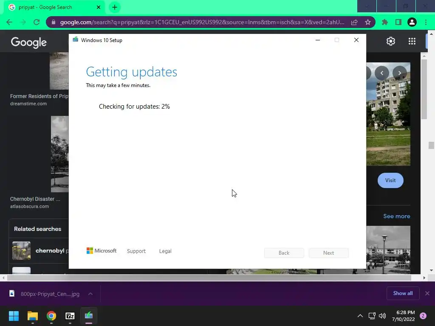Open Windows Start menu
The height and width of the screenshot is (326, 435).
[x=14, y=316]
